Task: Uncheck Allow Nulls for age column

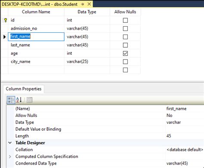Action: click(x=125, y=53)
